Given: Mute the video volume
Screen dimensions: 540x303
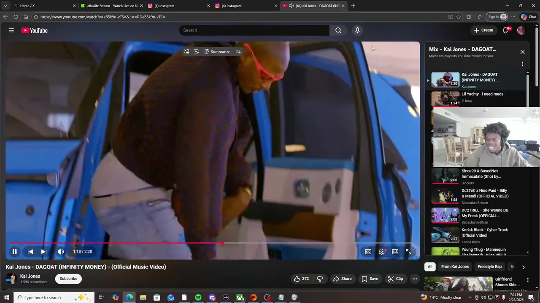Looking at the screenshot, I should pyautogui.click(x=61, y=252).
